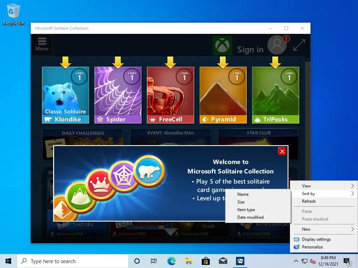Expand the View submenu in context menu
The height and width of the screenshot is (268, 358).
(324, 186)
